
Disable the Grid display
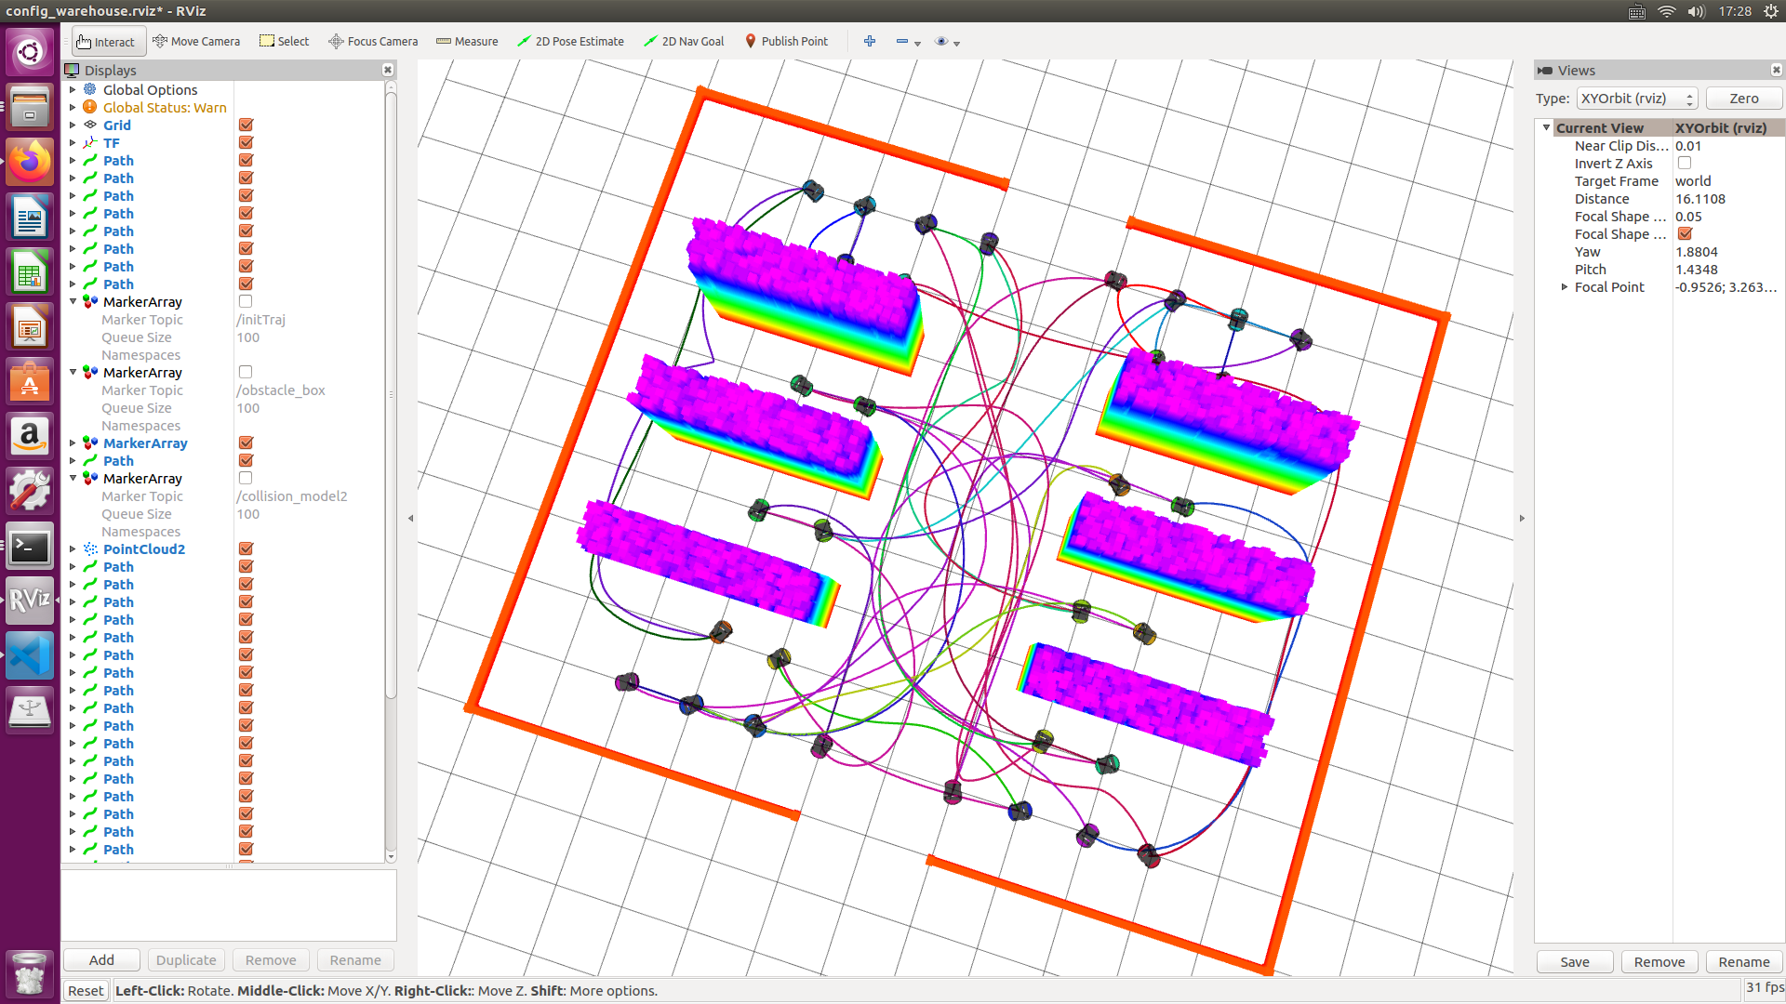[246, 124]
